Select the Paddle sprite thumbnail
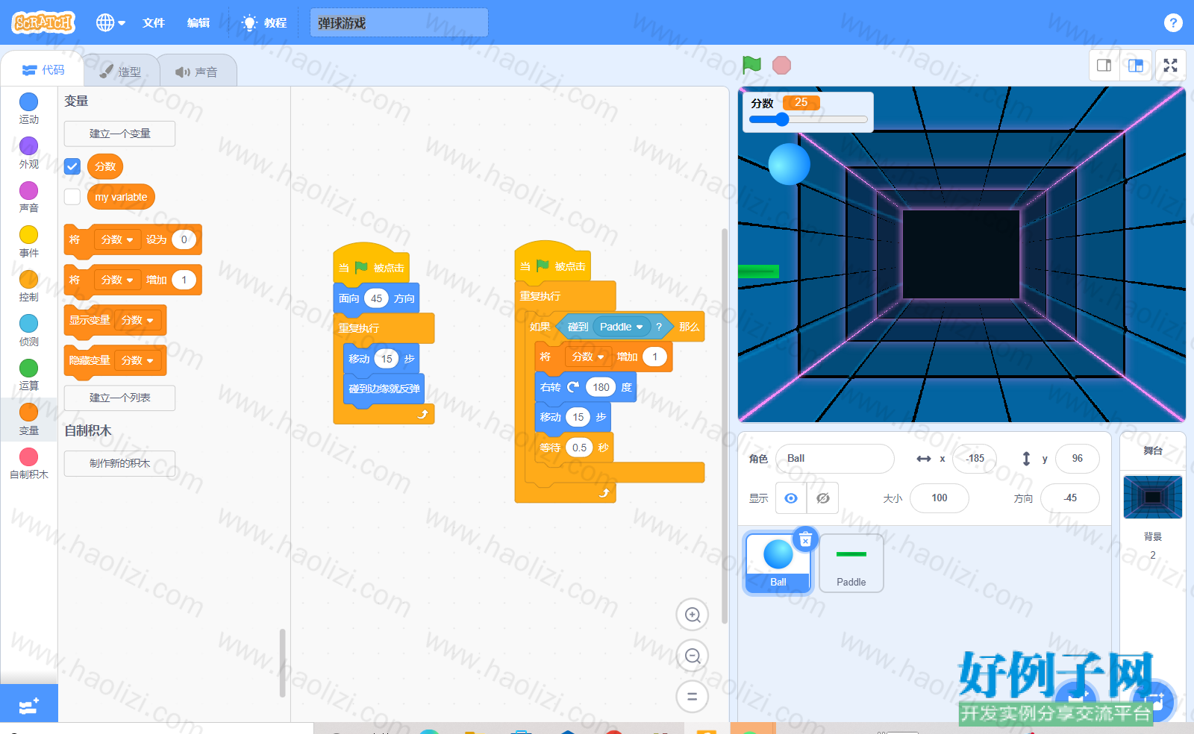Screen dimensions: 1194x734 click(851, 563)
